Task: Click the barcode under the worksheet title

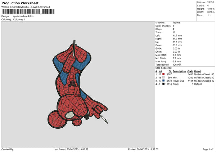Action: [x=28, y=11]
